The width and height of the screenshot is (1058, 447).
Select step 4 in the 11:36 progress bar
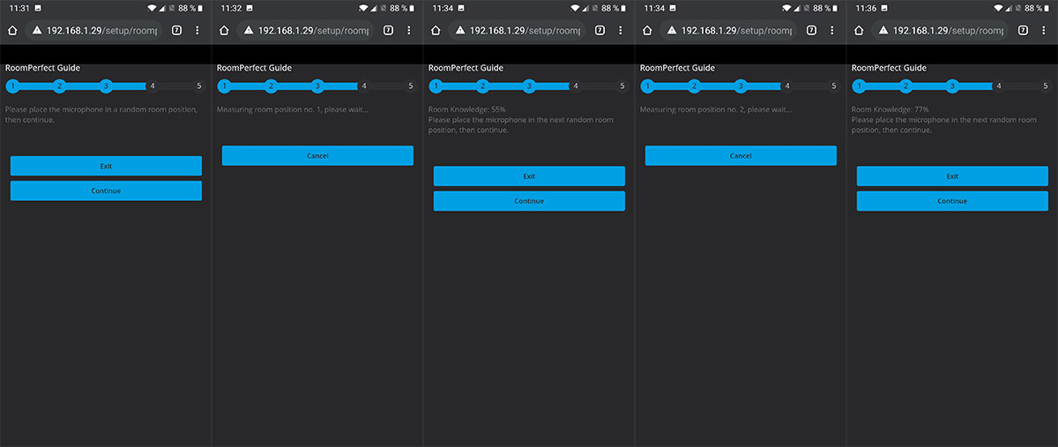click(999, 86)
